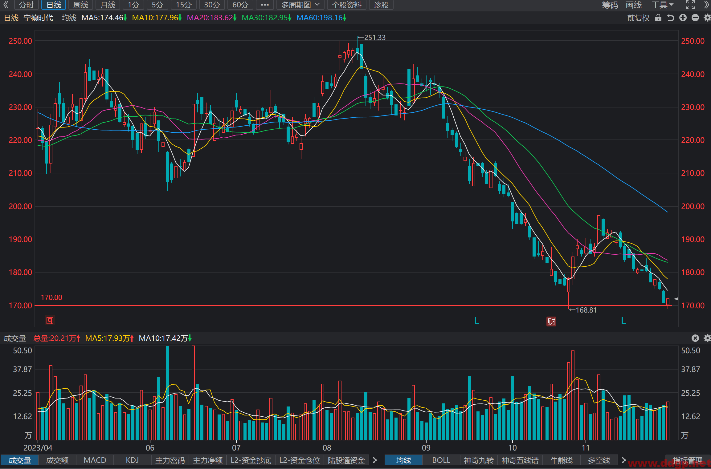
Task: Open the 工具 dropdown menu
Action: tap(662, 5)
